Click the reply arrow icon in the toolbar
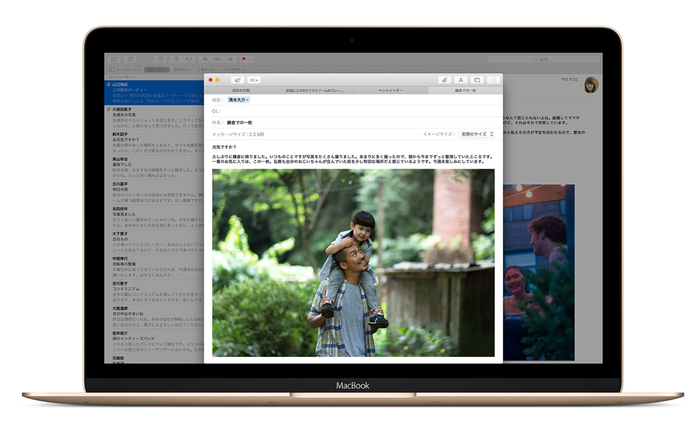This screenshot has width=697, height=443. pos(204,59)
